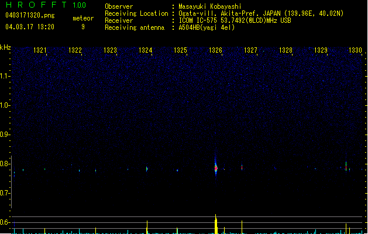Click receiver value ICOM IC-575 53.7492 MHz USB
The image size is (368, 234).
235,20
